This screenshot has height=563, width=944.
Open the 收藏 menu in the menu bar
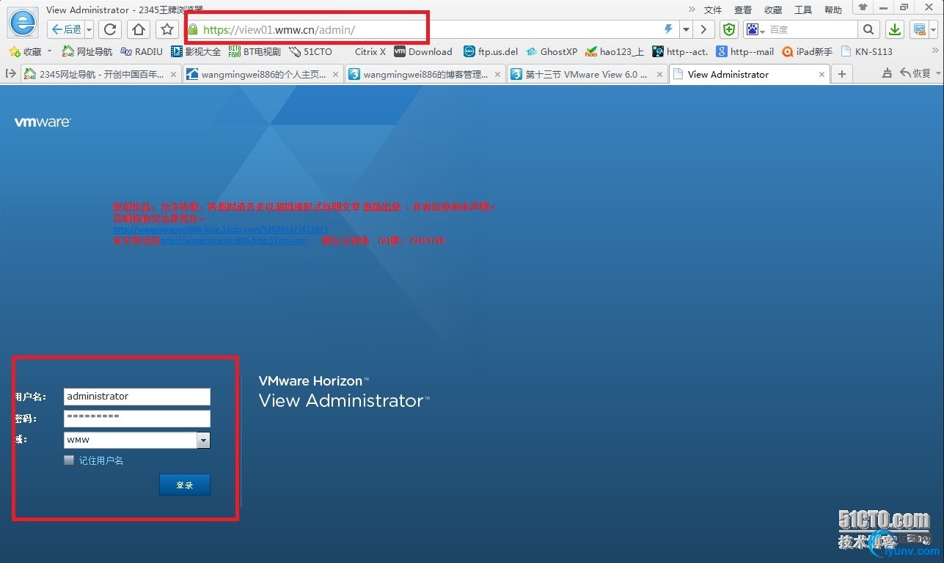tap(773, 10)
